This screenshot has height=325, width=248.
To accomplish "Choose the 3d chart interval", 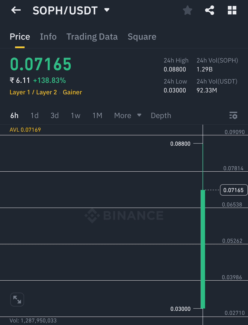I will tap(55, 116).
